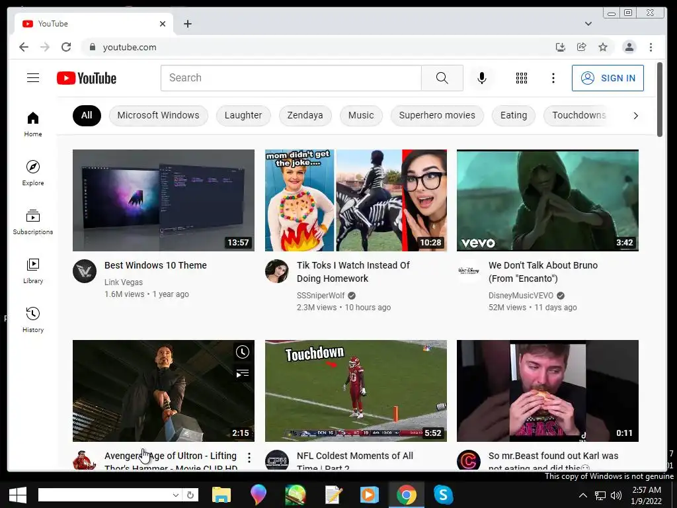Viewport: 677px width, 508px height.
Task: Select the Laughter chip
Action: (243, 116)
